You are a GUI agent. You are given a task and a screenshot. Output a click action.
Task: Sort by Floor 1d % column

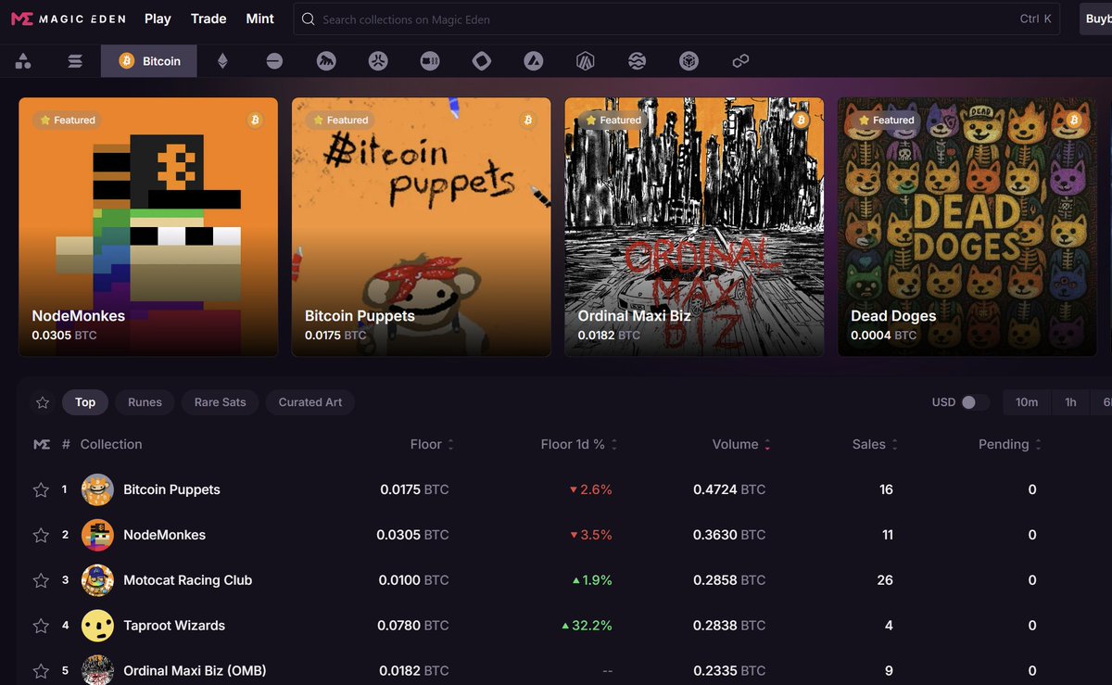pos(579,445)
